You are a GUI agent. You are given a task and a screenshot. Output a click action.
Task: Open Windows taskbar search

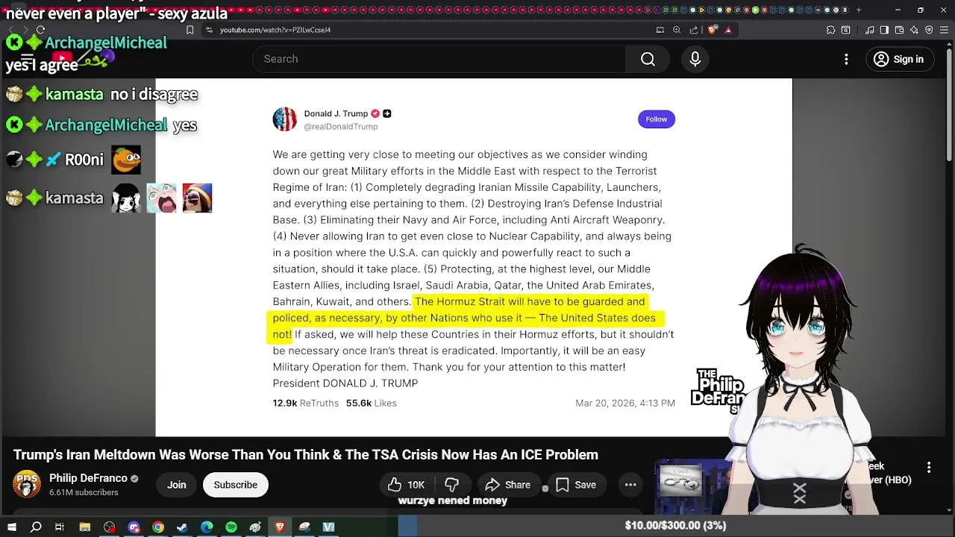tap(36, 527)
